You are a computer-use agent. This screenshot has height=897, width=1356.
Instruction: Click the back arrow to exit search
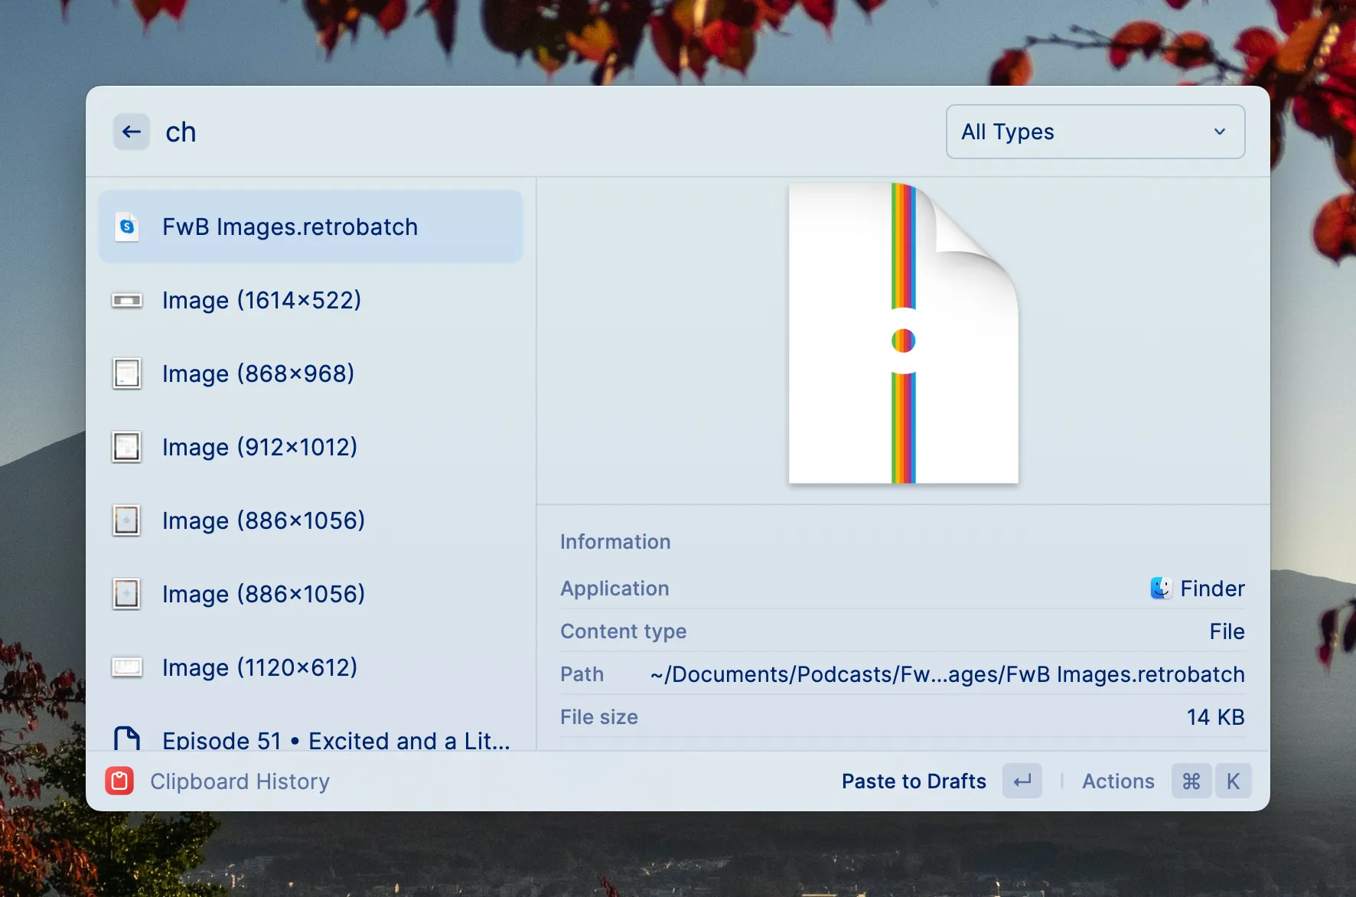131,132
